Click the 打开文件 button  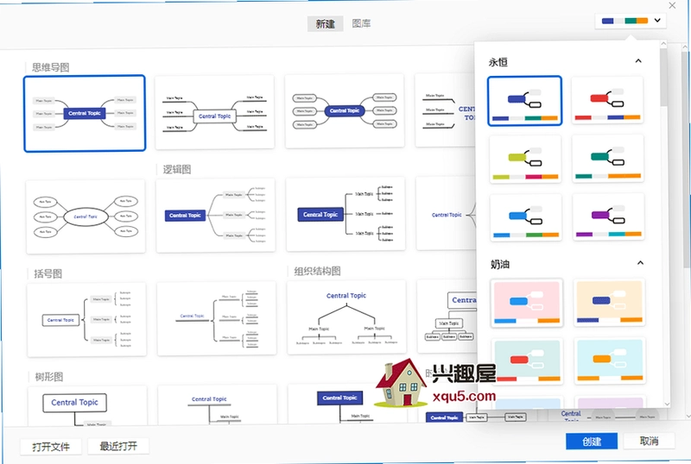coord(51,447)
